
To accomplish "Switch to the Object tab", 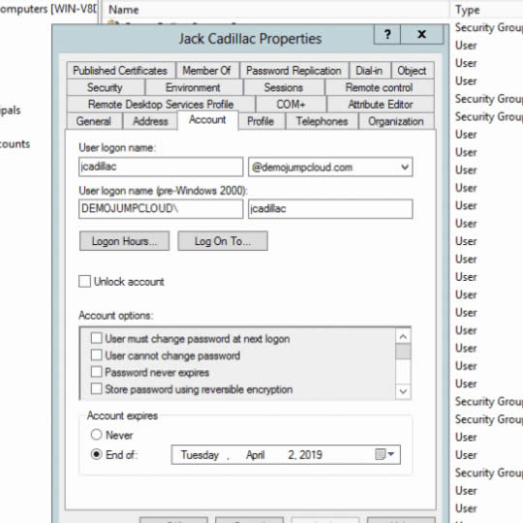I will pos(412,71).
